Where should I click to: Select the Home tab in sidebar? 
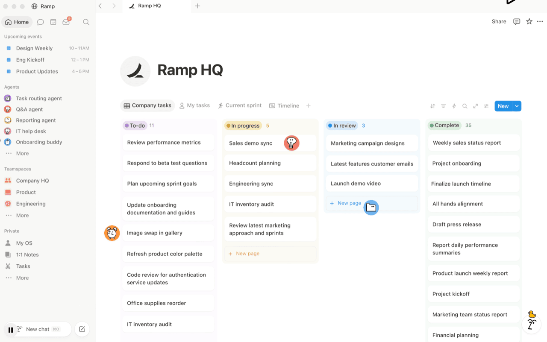coord(17,22)
